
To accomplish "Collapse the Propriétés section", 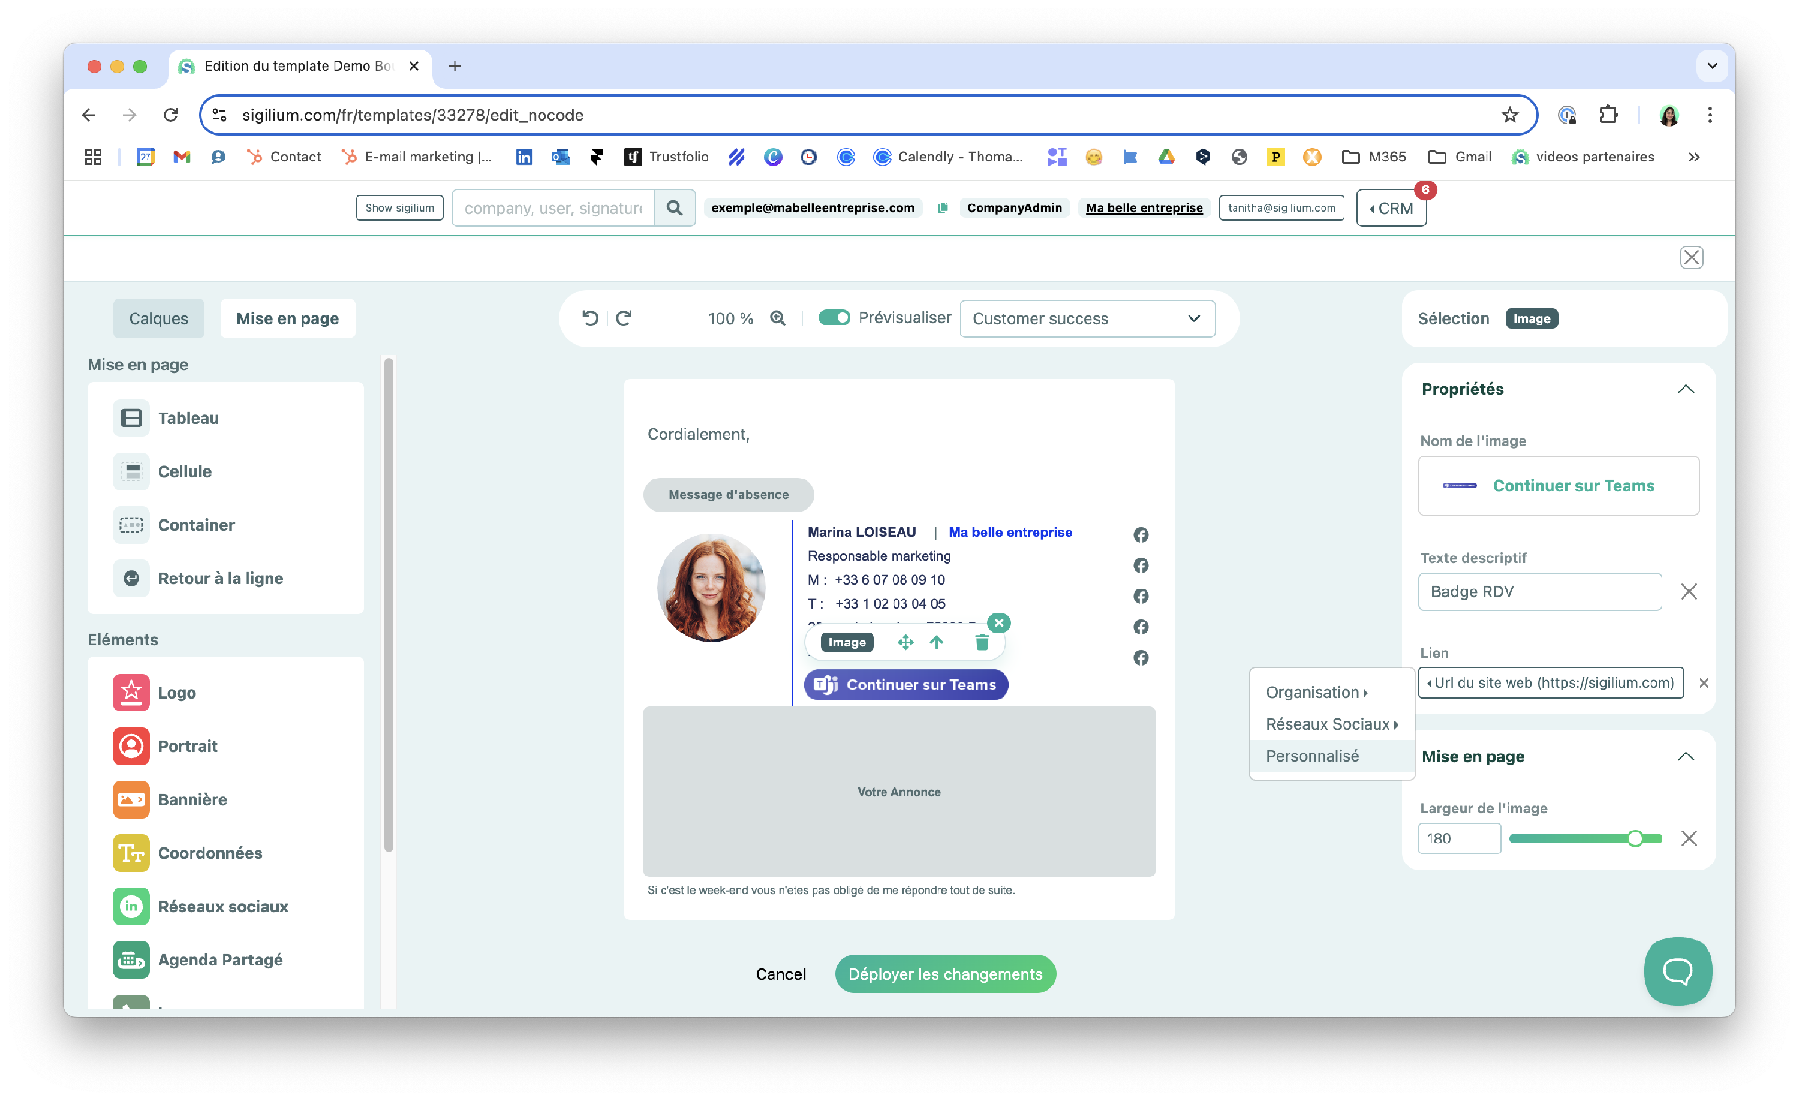I will [x=1686, y=389].
